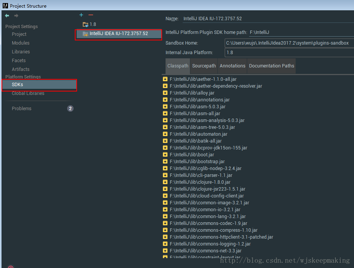This screenshot has height=268, width=354.
Task: Click jar icon for clojure-1.8.0.jar
Action: pos(165,182)
